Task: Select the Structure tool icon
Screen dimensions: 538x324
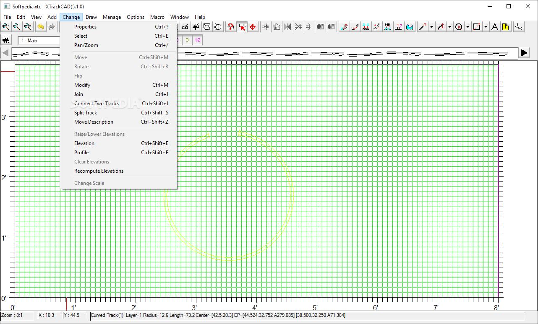Action: tap(207, 27)
